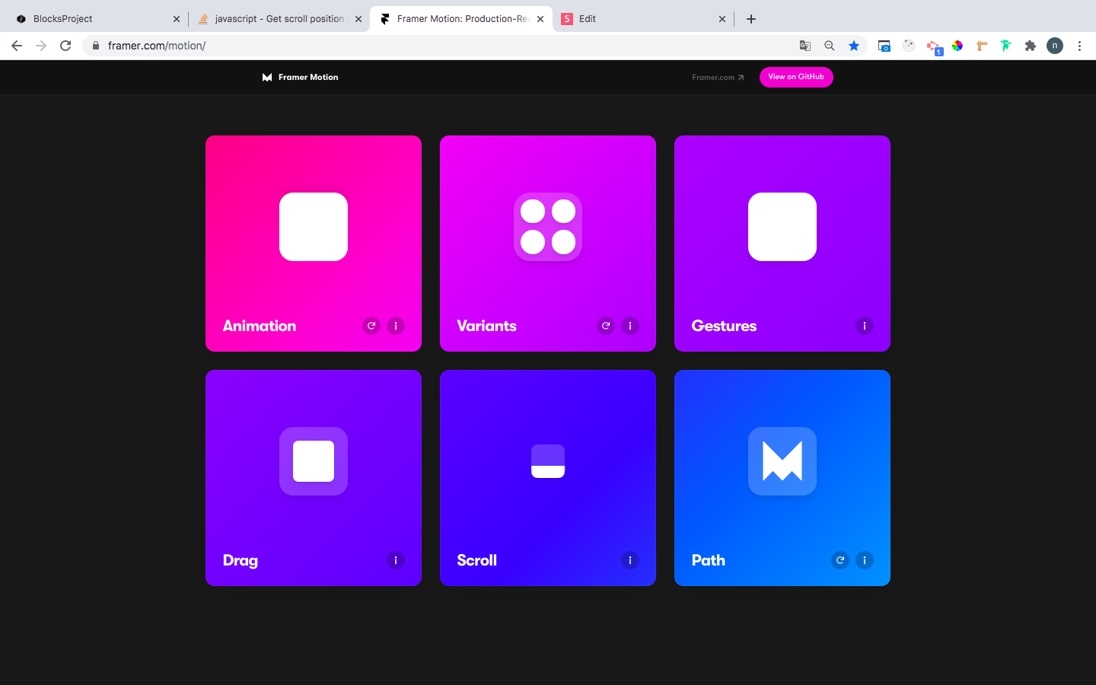This screenshot has width=1096, height=685.
Task: Toggle the bookmark star
Action: coord(854,46)
